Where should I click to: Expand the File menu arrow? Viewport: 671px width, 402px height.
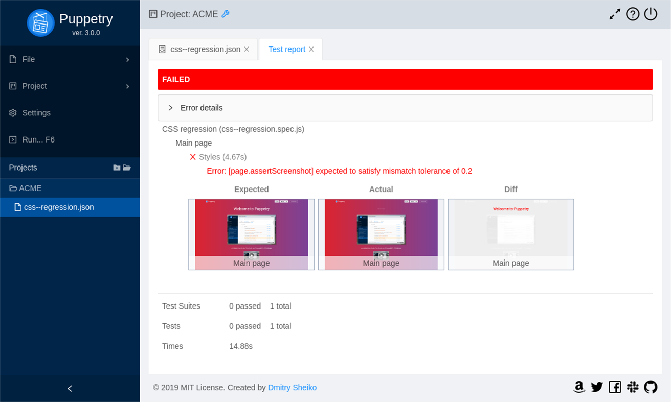[x=127, y=60]
